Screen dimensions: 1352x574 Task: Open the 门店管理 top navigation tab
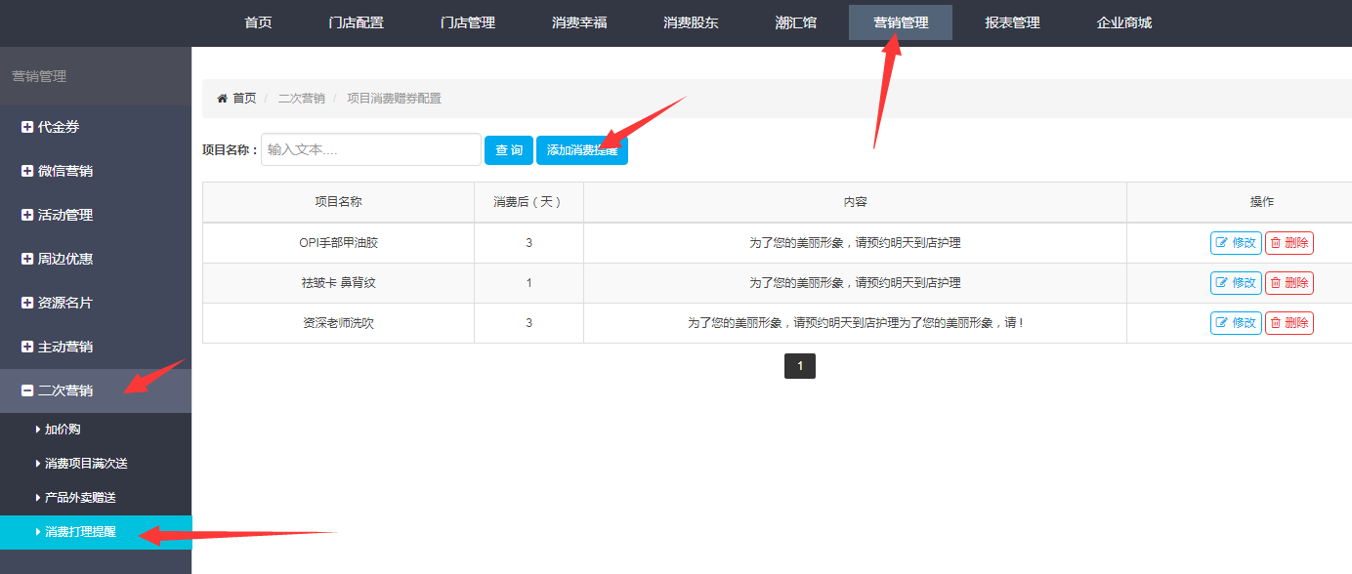(x=468, y=22)
